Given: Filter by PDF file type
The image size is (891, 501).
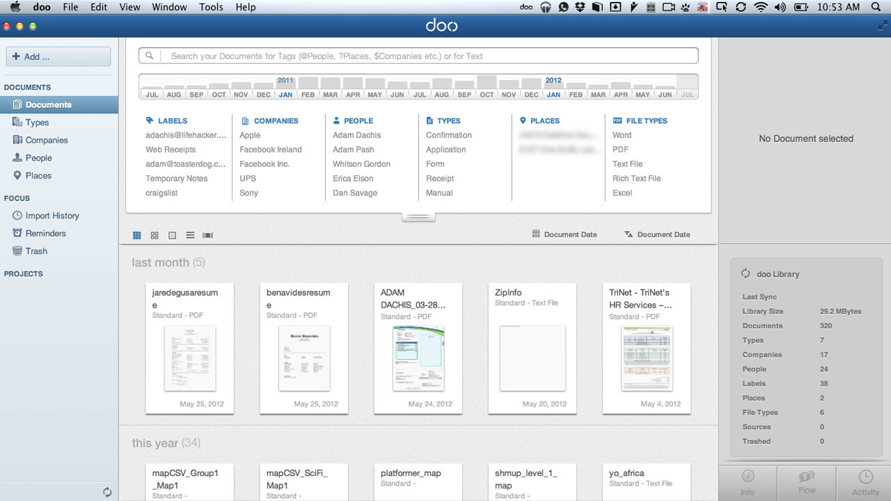Looking at the screenshot, I should pyautogui.click(x=620, y=150).
